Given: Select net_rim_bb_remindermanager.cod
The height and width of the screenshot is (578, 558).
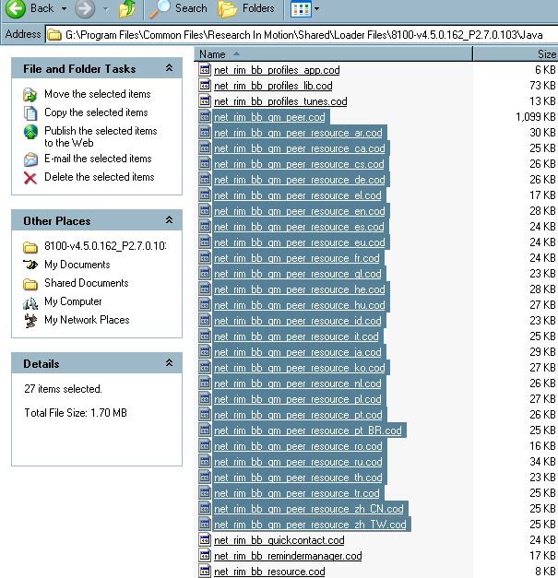Looking at the screenshot, I should [x=288, y=556].
